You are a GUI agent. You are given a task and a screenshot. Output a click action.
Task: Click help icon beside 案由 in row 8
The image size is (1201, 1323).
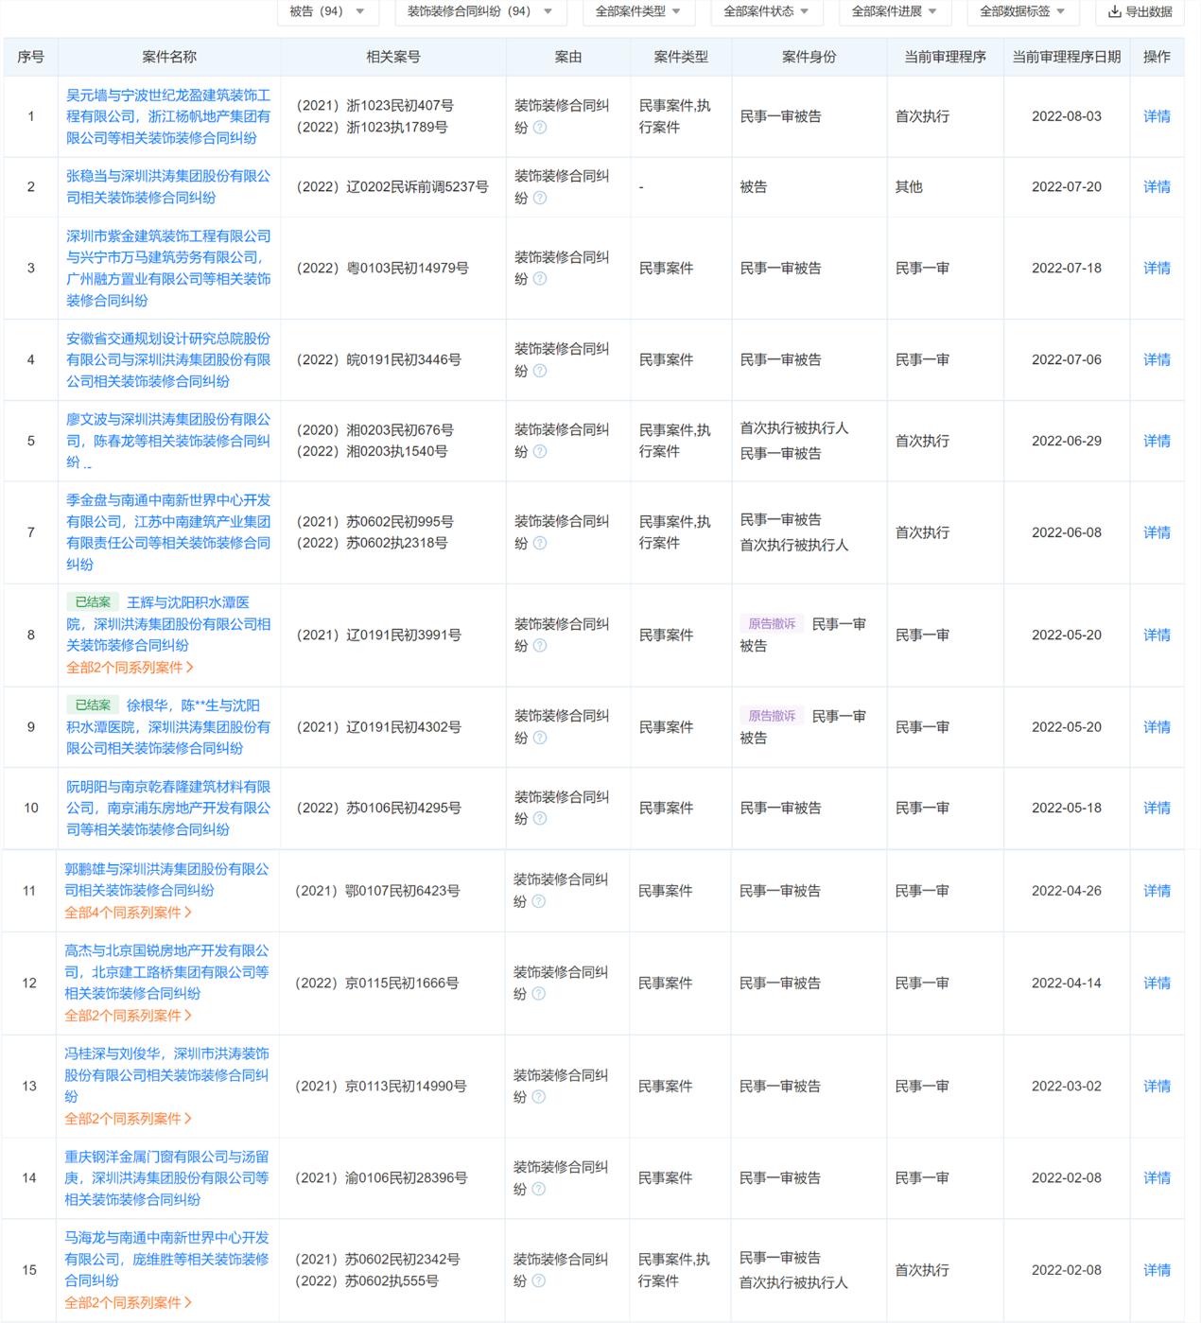(x=540, y=646)
